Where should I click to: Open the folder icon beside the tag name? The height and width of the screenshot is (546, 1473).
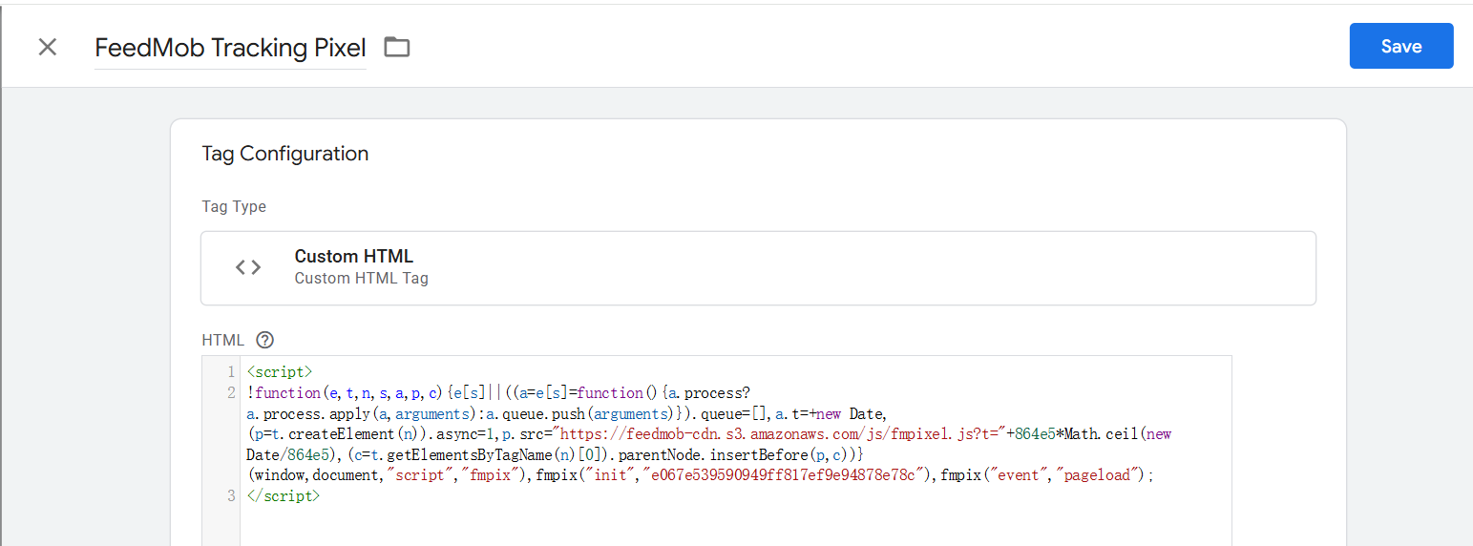pyautogui.click(x=397, y=47)
